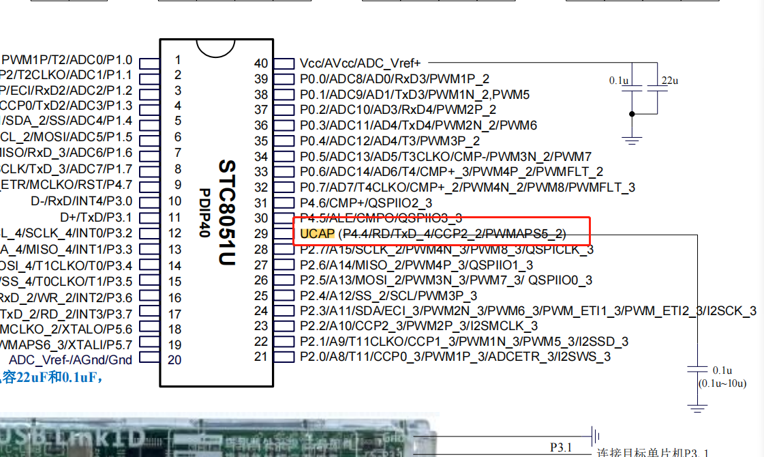
Task: Click the 0.1u label on UCAP capacitor
Action: coord(722,370)
